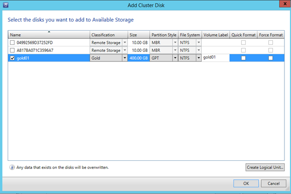Screen dimensions: 291x194
Task: Click the Partition Style column header
Action: 164,35
